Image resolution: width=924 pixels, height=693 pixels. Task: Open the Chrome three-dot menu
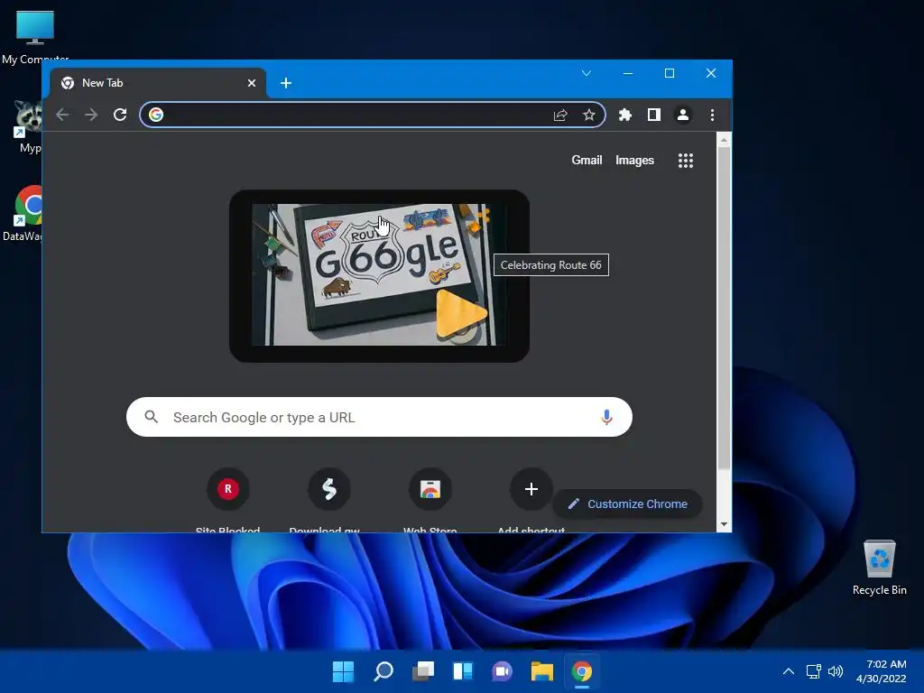pyautogui.click(x=713, y=115)
